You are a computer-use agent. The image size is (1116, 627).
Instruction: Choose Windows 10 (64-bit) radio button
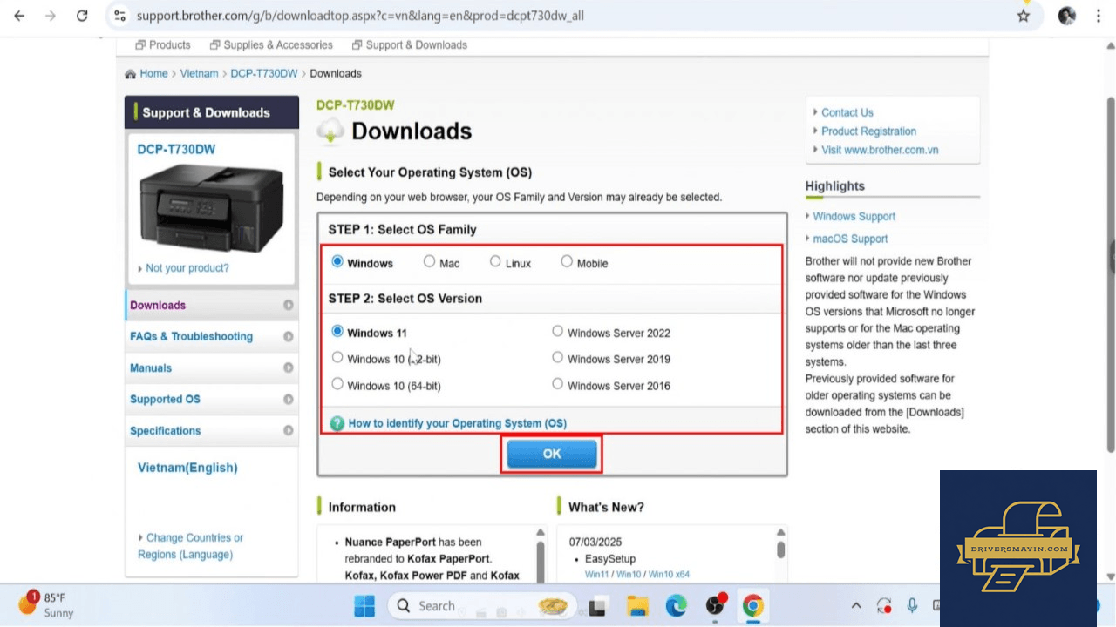[337, 384]
